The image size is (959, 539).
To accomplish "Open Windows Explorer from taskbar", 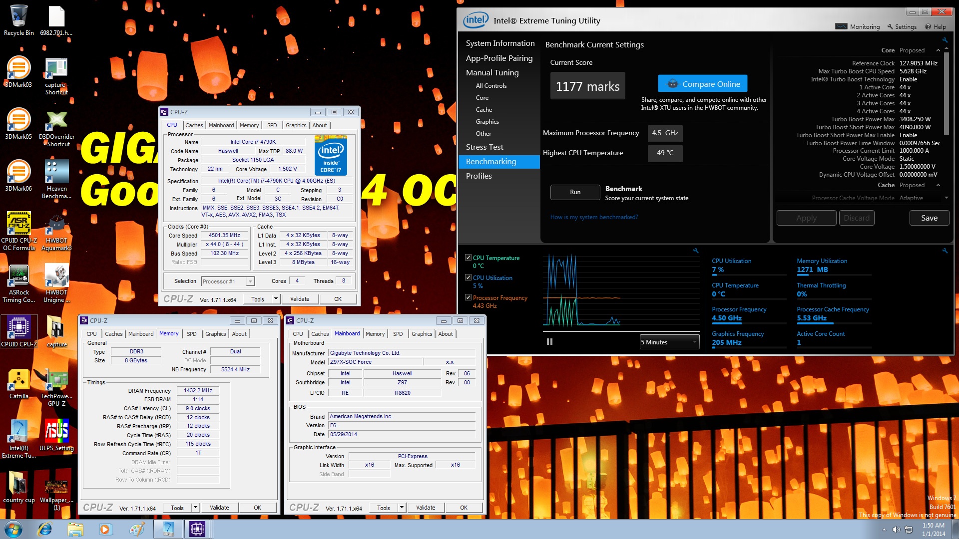I will coord(75,529).
